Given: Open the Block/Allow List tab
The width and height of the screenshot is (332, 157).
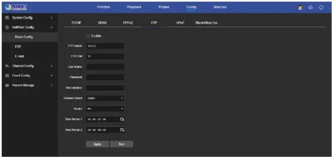Looking at the screenshot, I should point(207,23).
